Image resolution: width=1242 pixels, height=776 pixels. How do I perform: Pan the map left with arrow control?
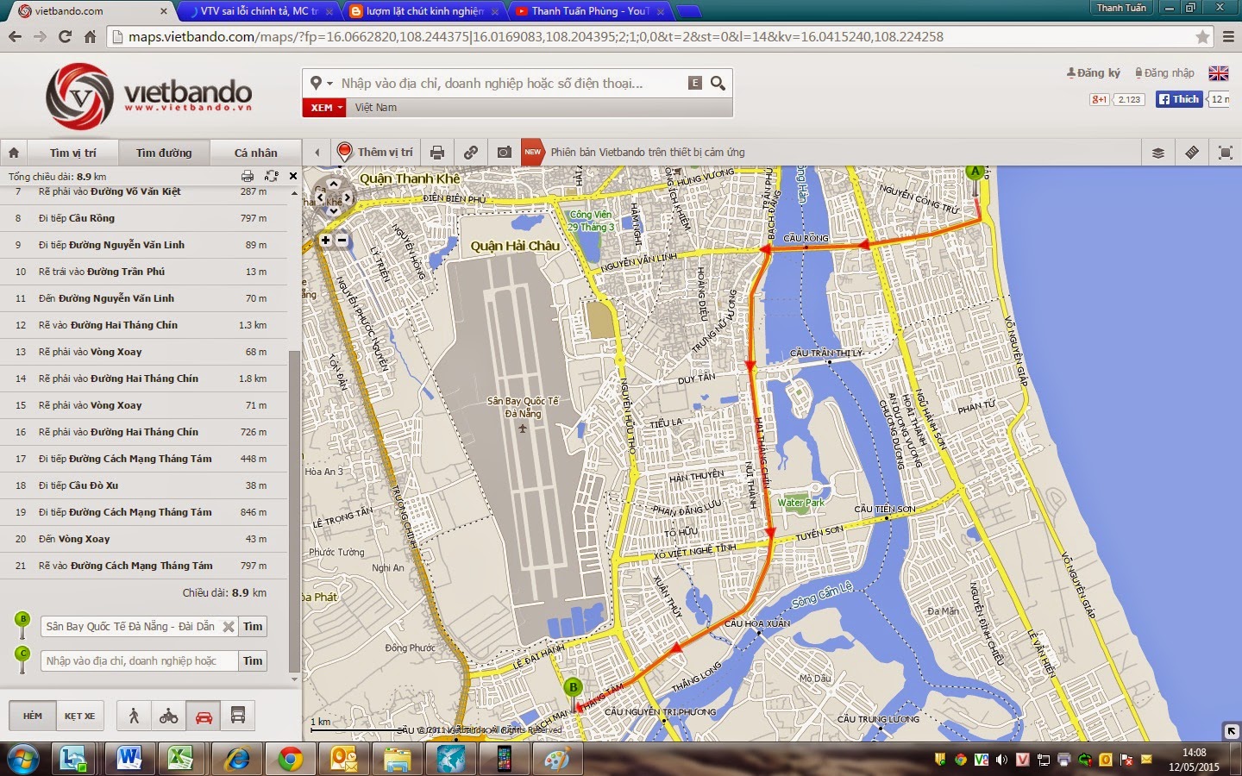[320, 197]
